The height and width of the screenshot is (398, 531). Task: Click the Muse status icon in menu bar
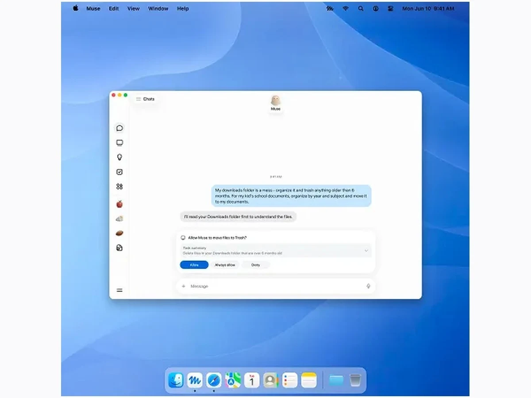(330, 8)
